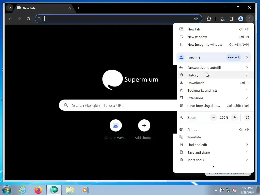Click the Bookmarks star icon in menu
The width and height of the screenshot is (260, 195).
click(181, 90)
